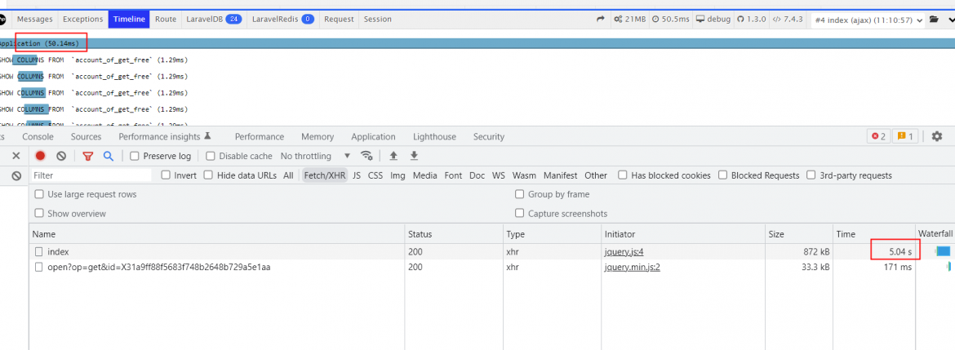This screenshot has height=350, width=955.
Task: Check Blocked Requests checkbox
Action: (x=722, y=175)
